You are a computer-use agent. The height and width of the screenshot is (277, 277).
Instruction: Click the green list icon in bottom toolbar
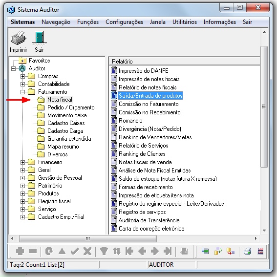click(205, 251)
